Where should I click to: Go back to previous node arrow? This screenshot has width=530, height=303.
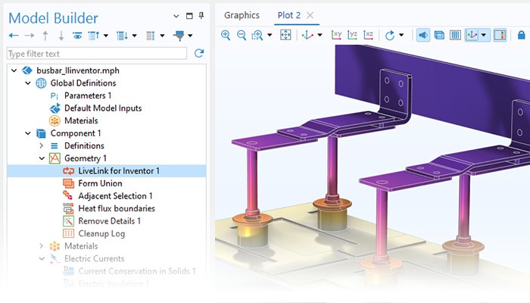[x=14, y=36]
